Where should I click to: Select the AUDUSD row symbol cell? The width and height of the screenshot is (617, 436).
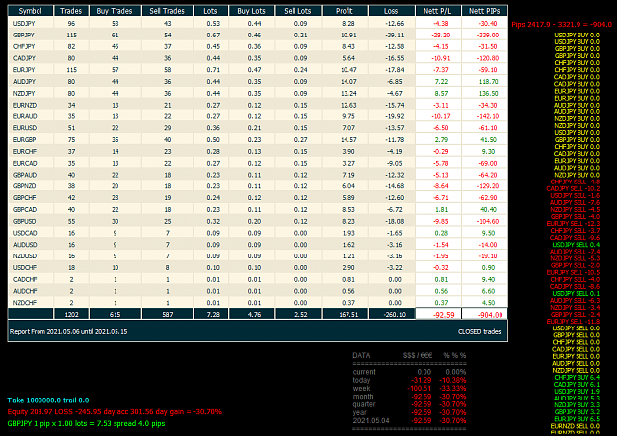31,245
